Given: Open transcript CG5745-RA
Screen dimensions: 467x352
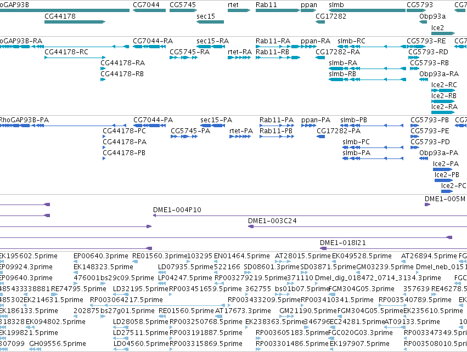Looking at the screenshot, I should coord(183,58).
